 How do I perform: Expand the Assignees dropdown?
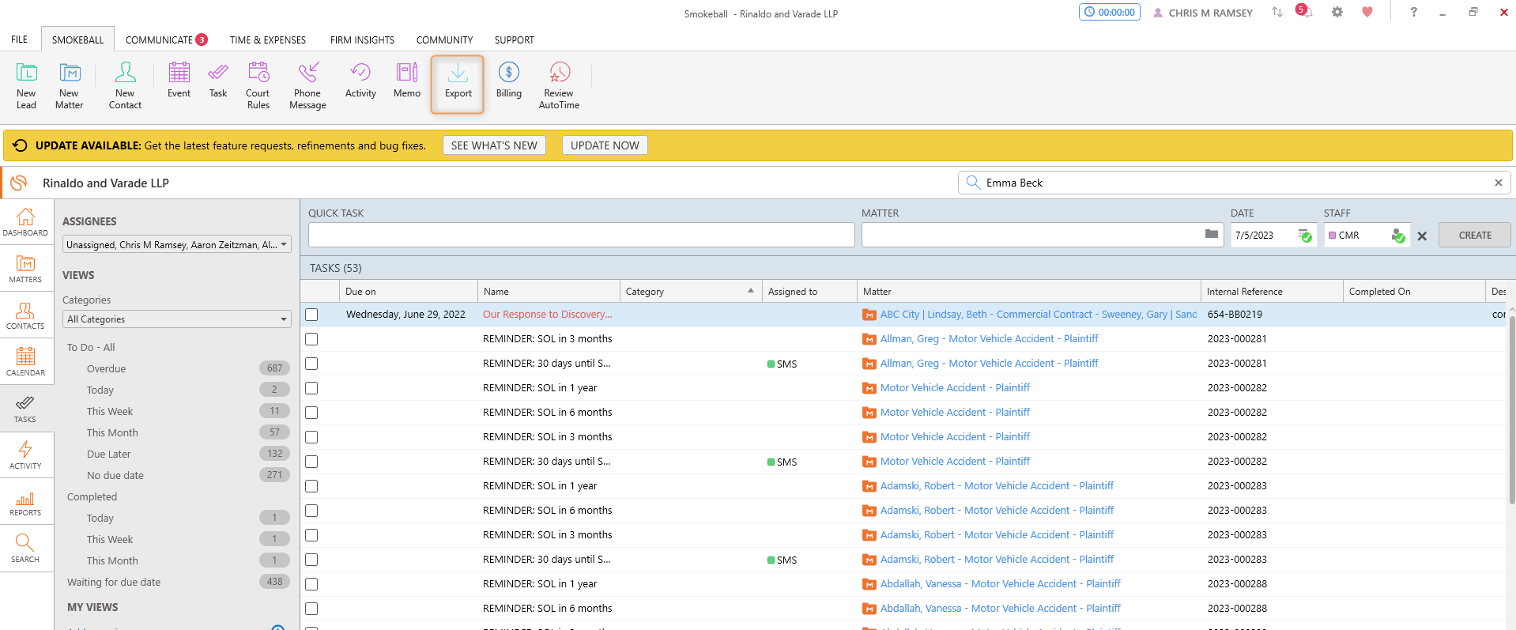click(177, 244)
